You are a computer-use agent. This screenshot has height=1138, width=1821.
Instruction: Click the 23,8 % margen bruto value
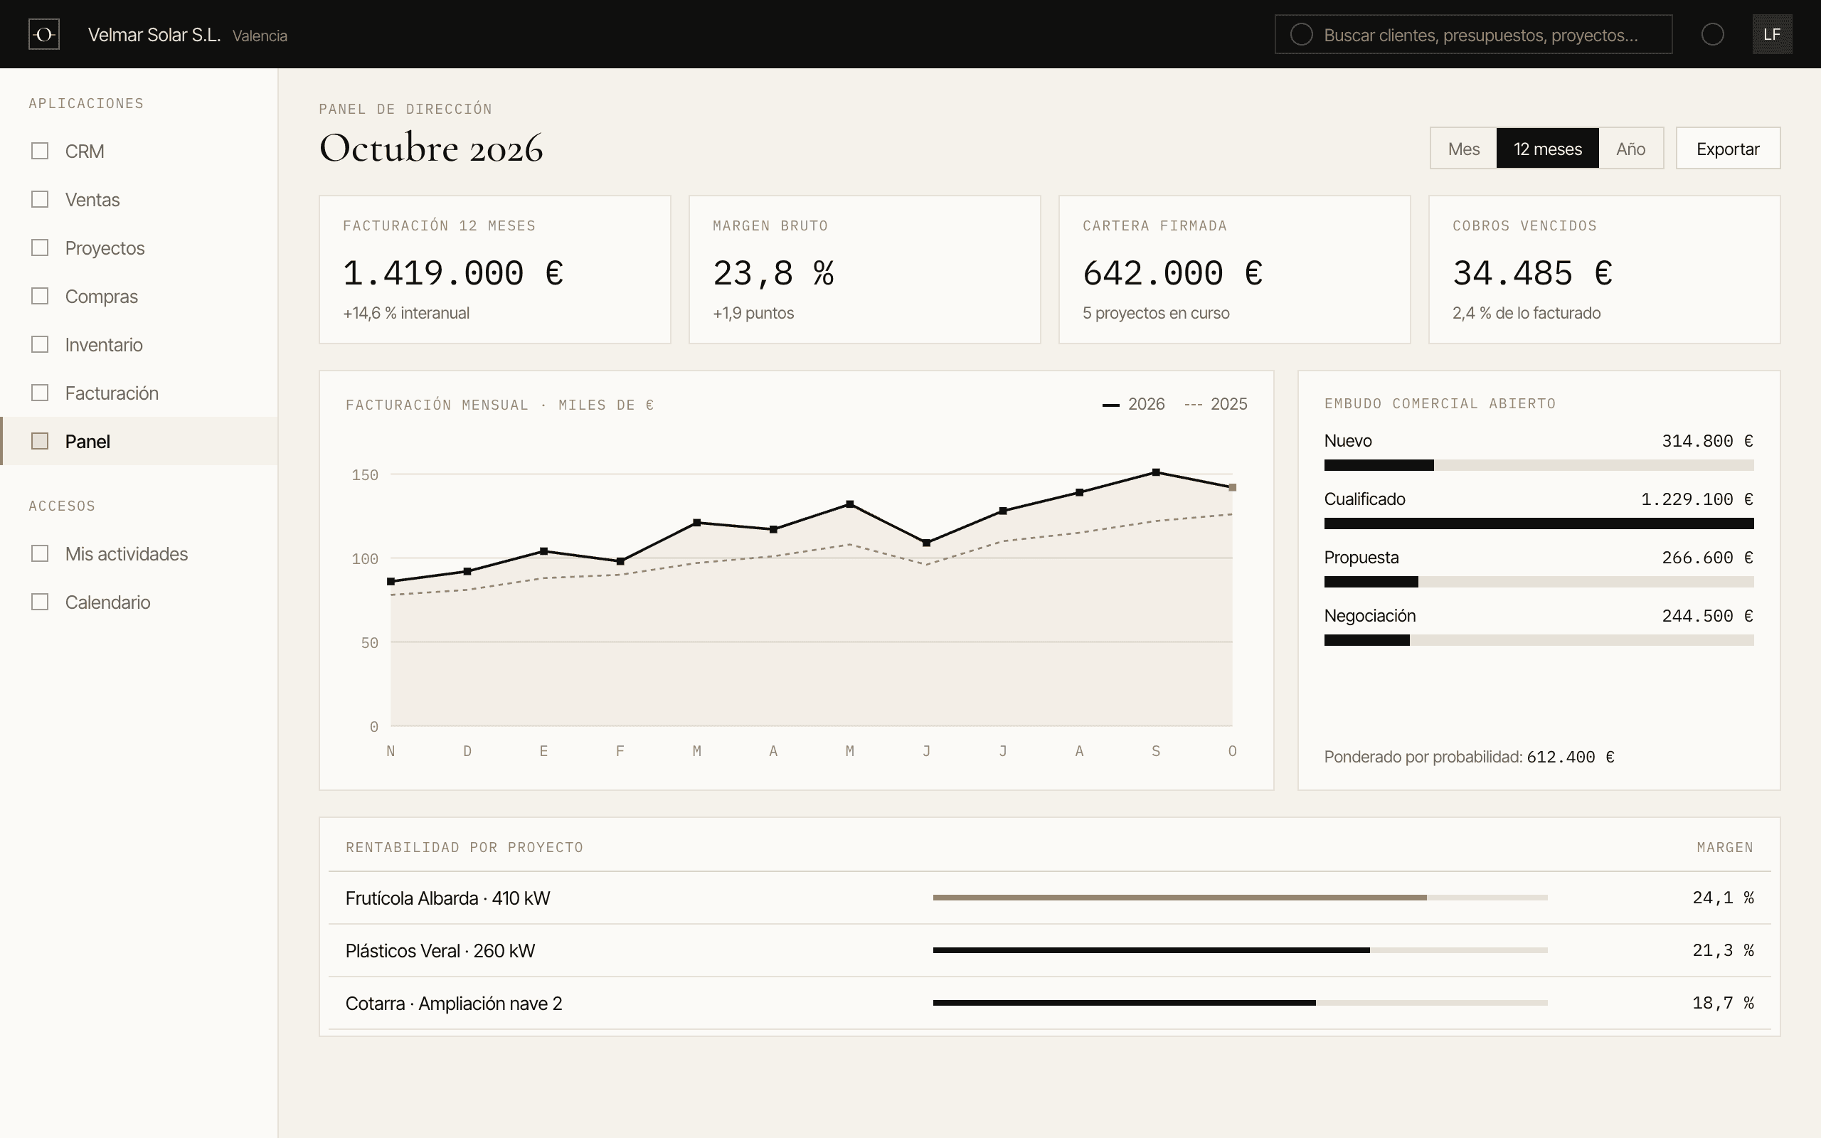pos(773,273)
